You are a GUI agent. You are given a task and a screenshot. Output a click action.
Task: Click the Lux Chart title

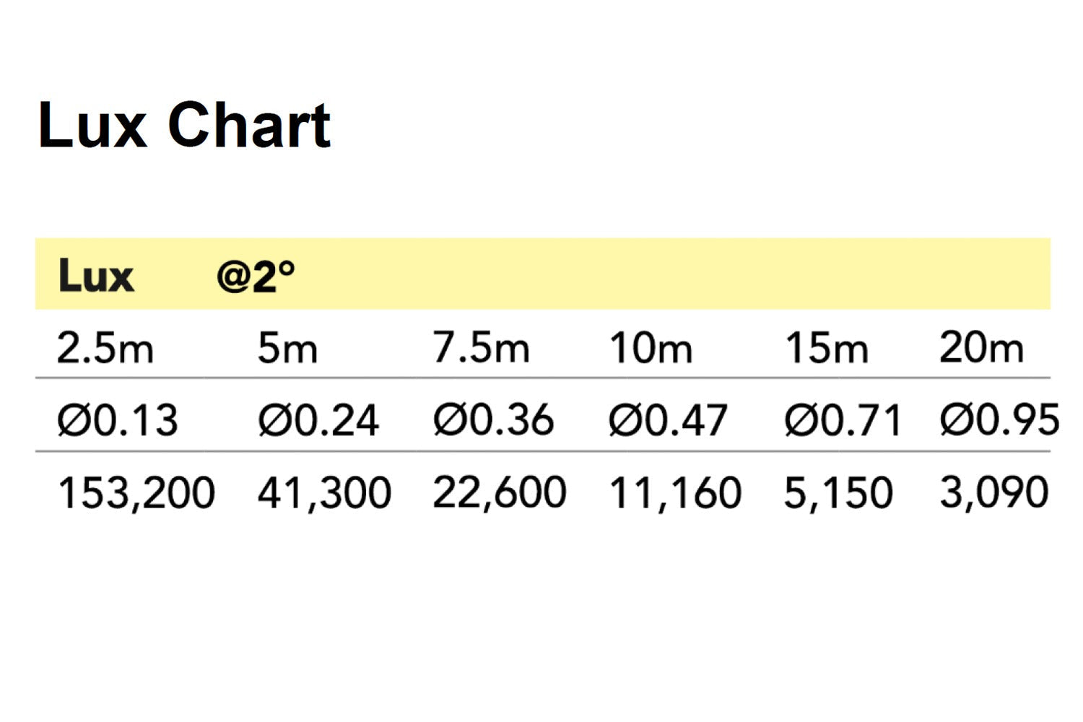184,126
